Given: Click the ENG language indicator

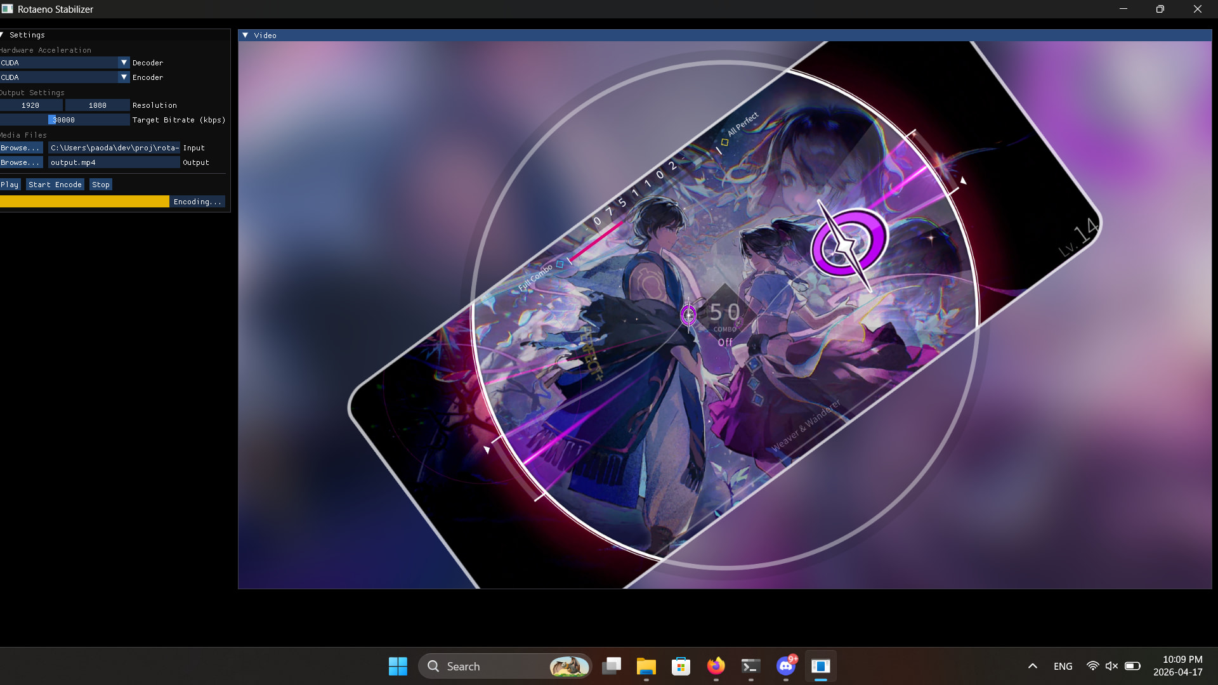Looking at the screenshot, I should click(x=1063, y=667).
